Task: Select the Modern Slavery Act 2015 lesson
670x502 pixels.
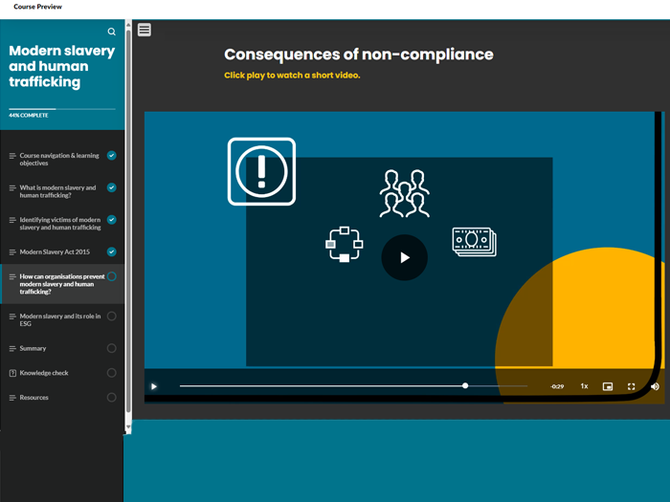Action: click(55, 252)
